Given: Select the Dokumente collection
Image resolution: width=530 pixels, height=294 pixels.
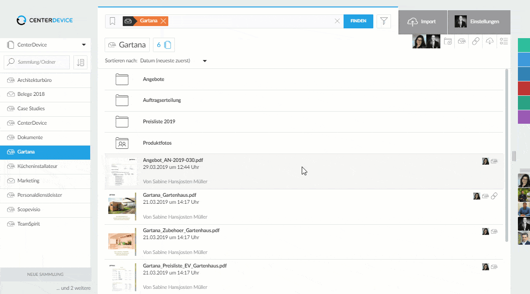Looking at the screenshot, I should tap(45, 137).
